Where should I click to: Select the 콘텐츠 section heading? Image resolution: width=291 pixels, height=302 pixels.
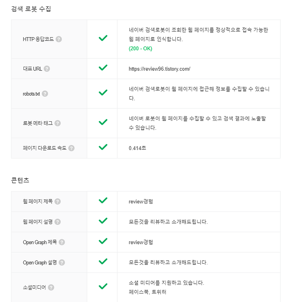(x=20, y=180)
